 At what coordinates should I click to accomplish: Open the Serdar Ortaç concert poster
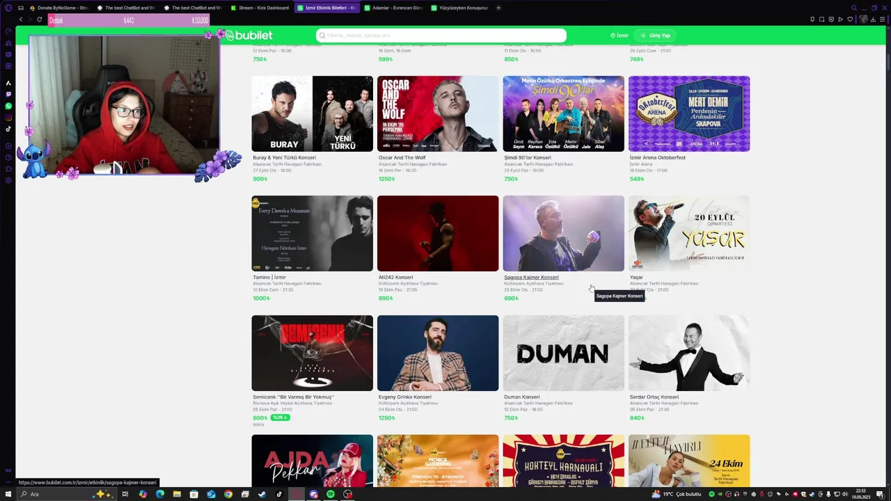click(689, 353)
